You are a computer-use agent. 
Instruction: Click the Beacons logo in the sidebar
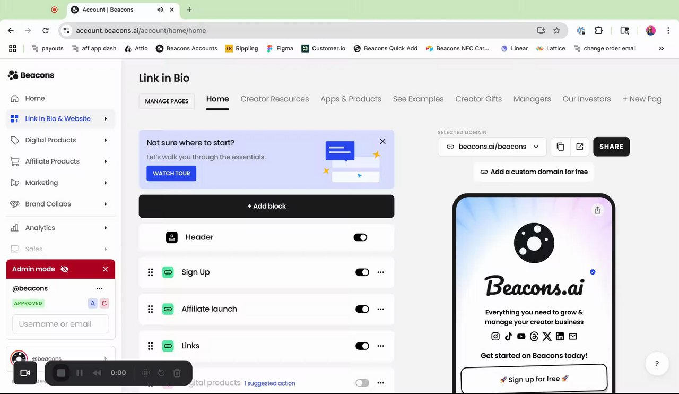31,75
